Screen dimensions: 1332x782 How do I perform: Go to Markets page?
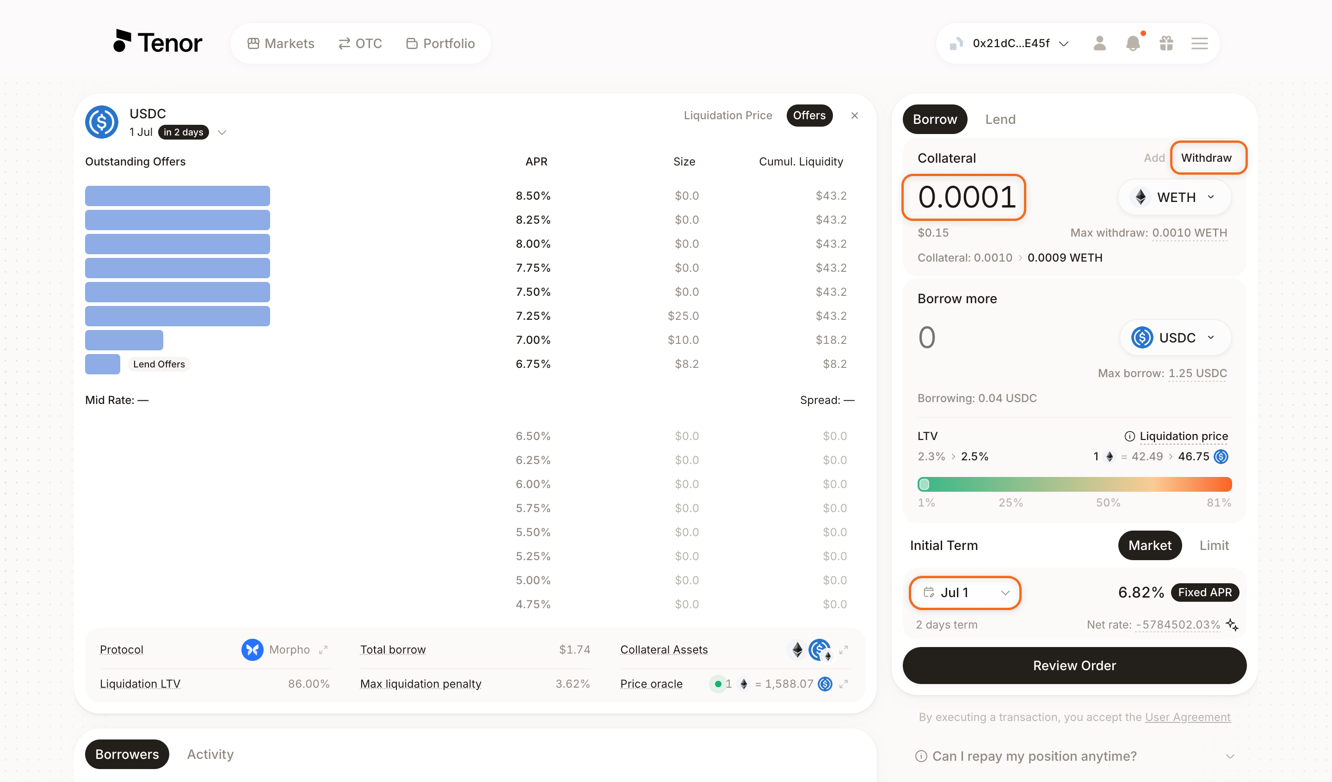click(x=281, y=43)
